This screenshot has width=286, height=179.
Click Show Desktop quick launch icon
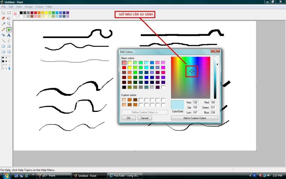pos(16,176)
